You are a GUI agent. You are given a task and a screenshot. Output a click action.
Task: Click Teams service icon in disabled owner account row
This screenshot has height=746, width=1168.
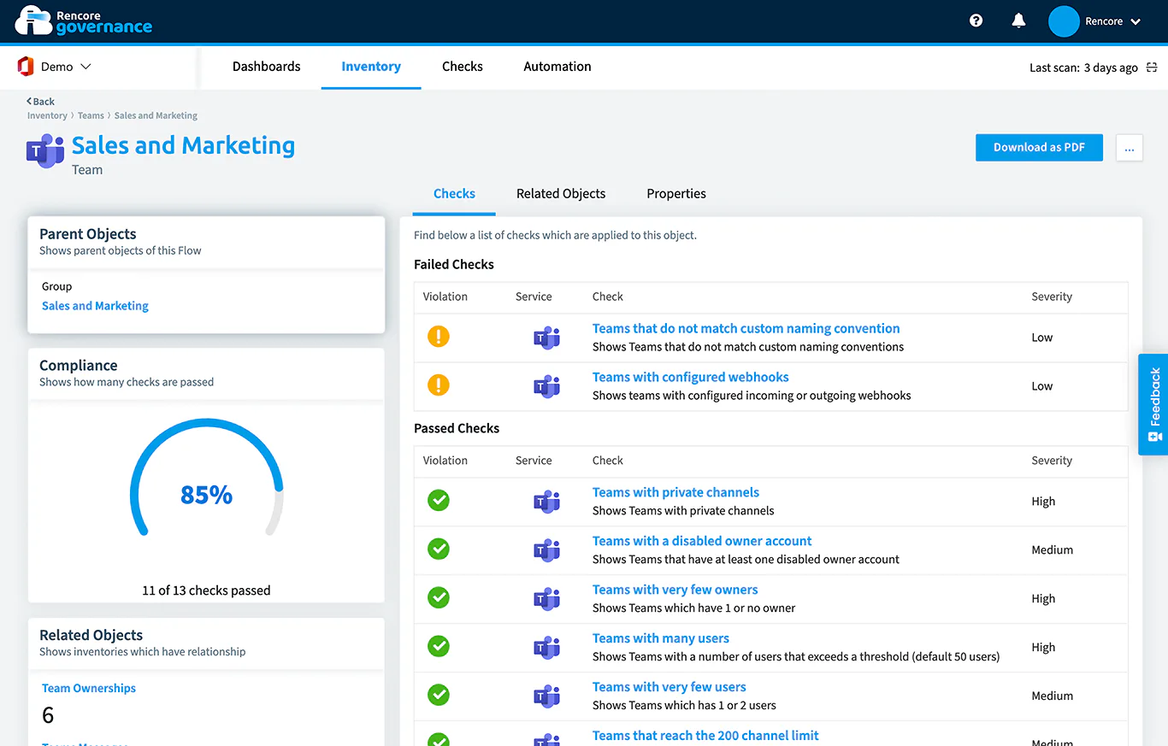(x=546, y=550)
